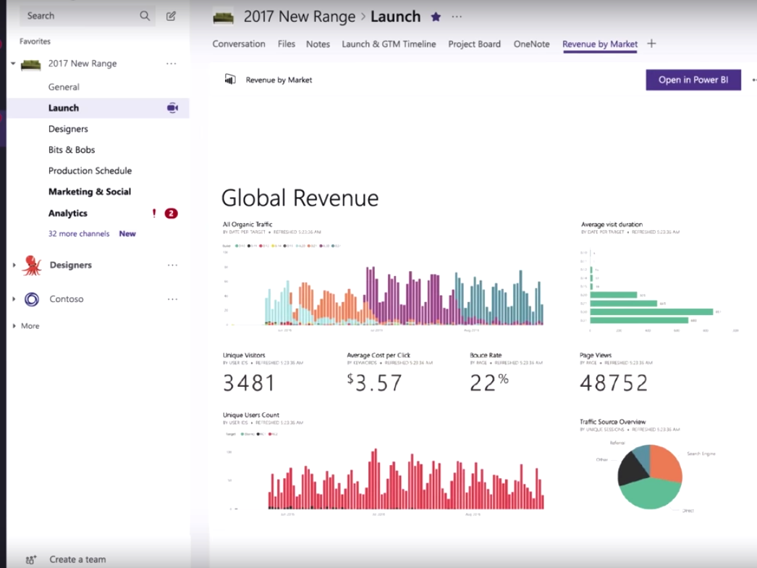Open the Designers channel under 2017 New Range
Viewport: 757px width, 568px height.
click(x=68, y=129)
